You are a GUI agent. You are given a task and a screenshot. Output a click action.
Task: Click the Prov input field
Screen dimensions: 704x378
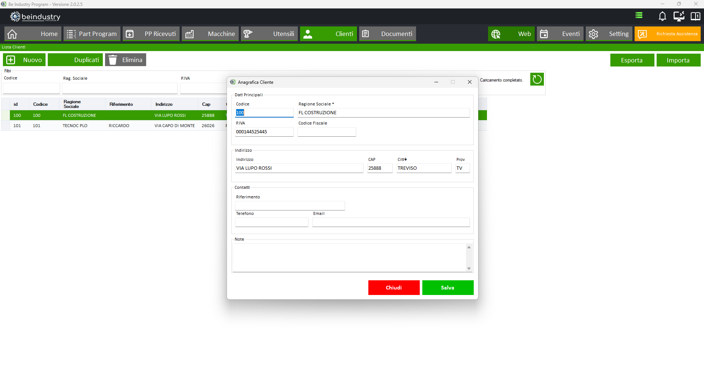pos(462,168)
